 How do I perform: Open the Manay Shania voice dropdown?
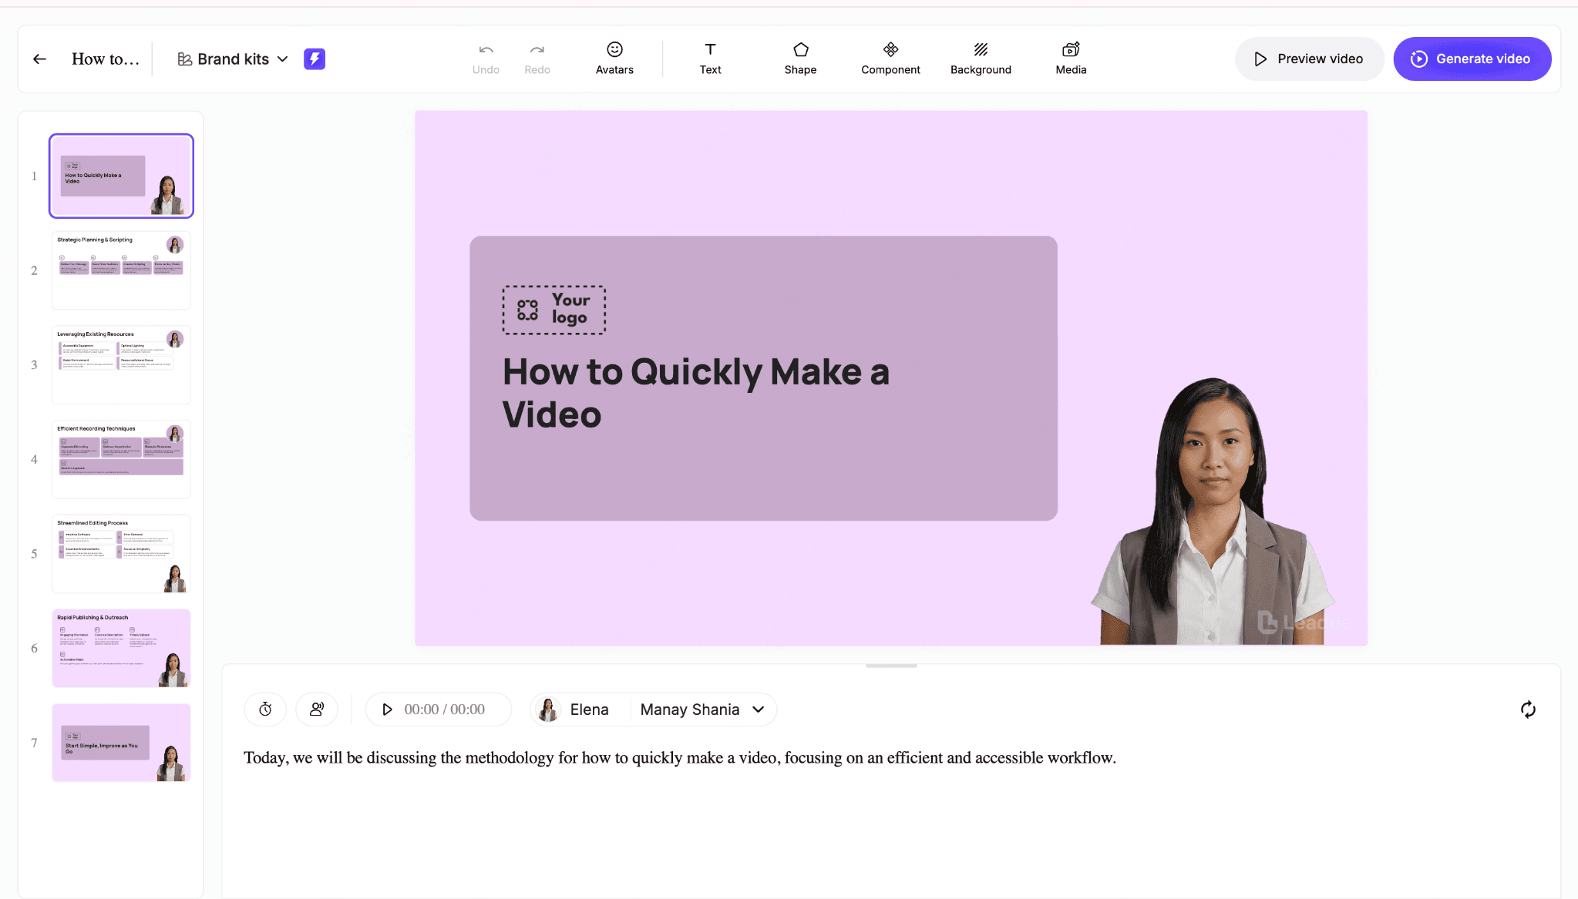pyautogui.click(x=702, y=709)
